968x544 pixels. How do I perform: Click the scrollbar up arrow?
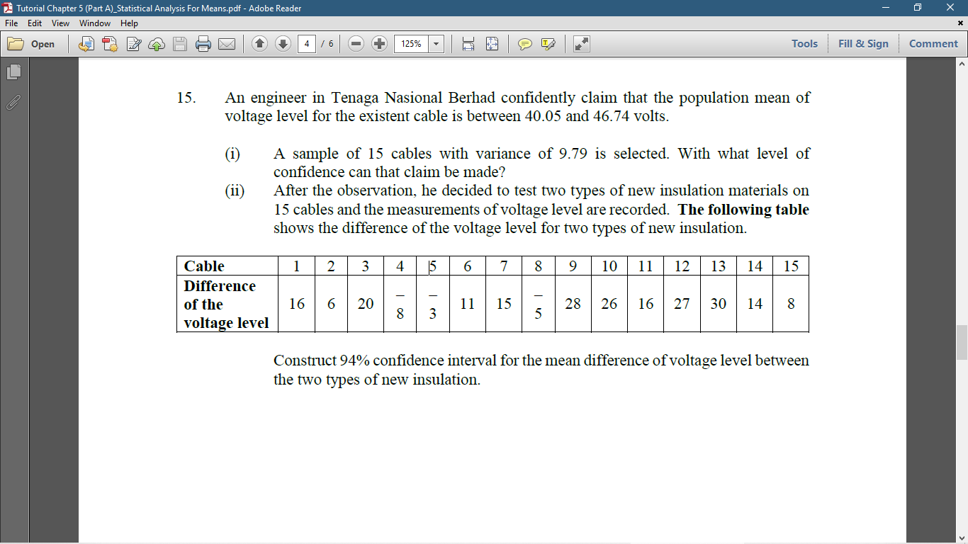click(x=962, y=64)
